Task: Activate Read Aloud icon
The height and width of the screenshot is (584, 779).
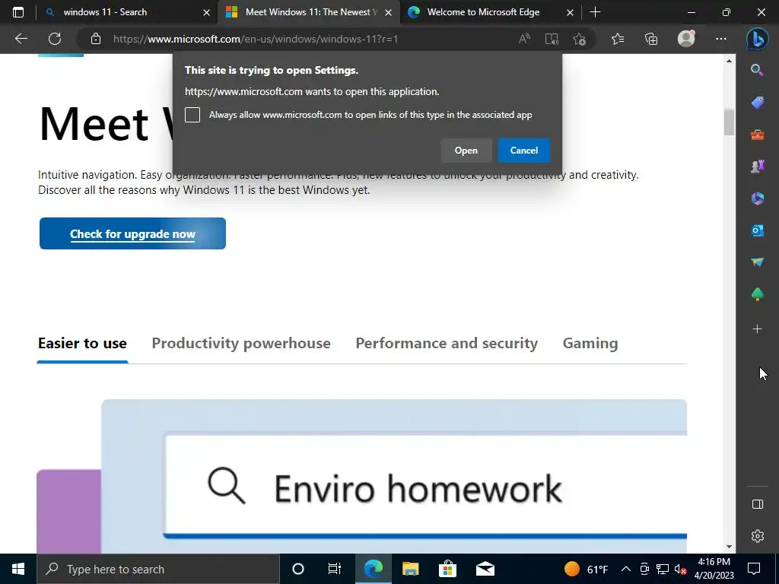Action: (524, 39)
